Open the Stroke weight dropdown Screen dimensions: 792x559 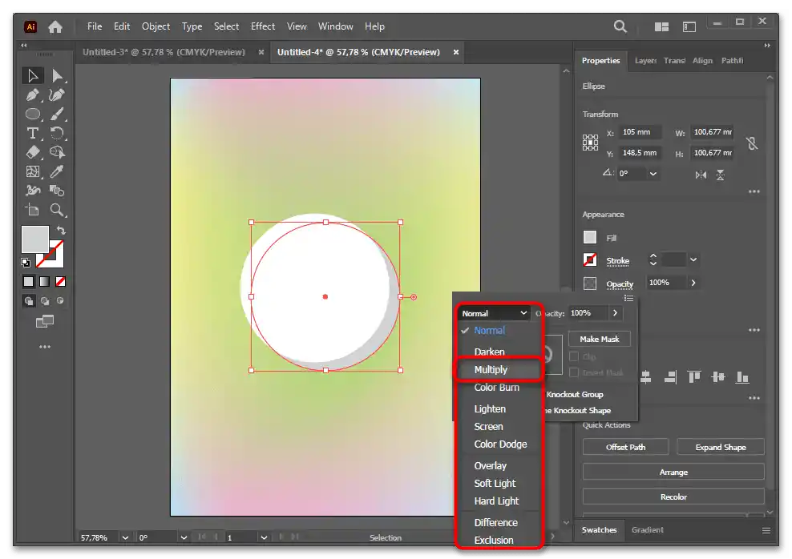[693, 259]
